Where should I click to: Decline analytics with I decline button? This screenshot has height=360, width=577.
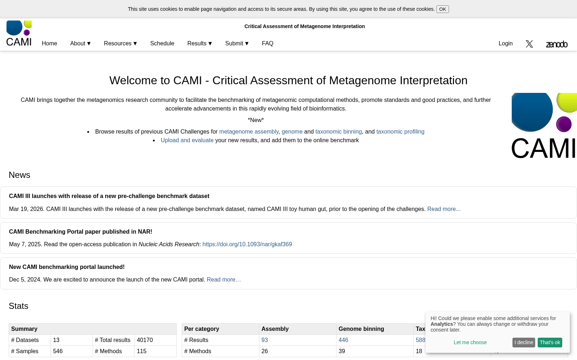tap(524, 342)
